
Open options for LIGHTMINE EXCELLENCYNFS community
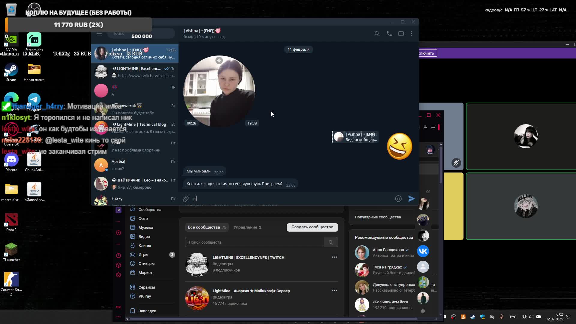334,257
